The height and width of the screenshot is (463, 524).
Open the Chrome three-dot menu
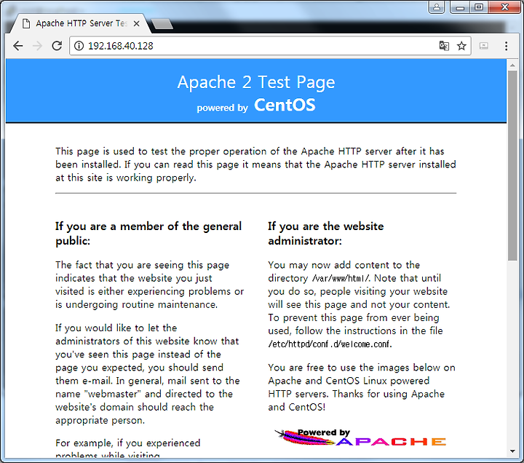click(x=507, y=46)
